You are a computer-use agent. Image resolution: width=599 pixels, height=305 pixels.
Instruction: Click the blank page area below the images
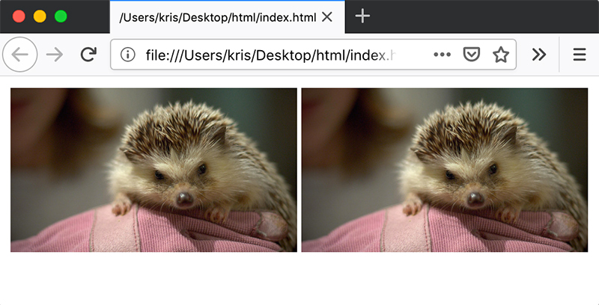coord(299,280)
